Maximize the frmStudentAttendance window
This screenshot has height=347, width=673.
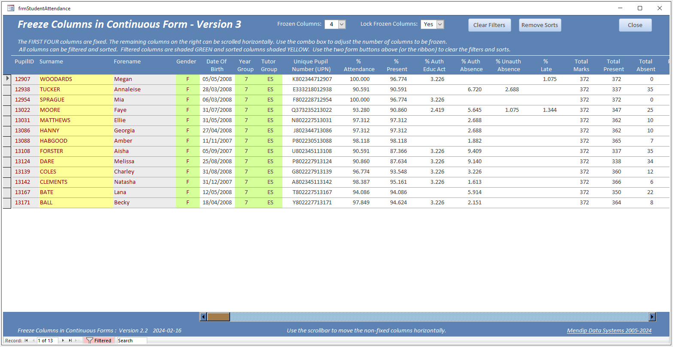coord(640,8)
